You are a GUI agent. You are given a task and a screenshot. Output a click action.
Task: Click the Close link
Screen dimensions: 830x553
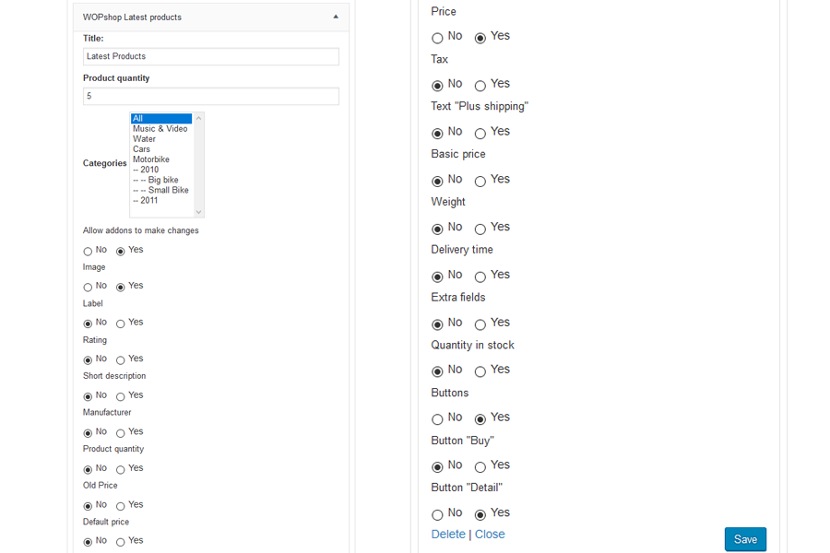(x=490, y=535)
